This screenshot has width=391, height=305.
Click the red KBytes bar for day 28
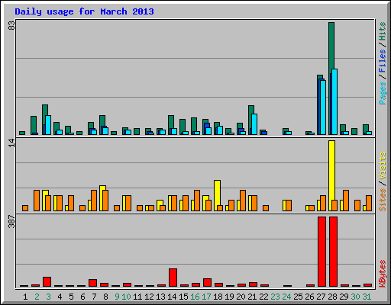[333, 252]
